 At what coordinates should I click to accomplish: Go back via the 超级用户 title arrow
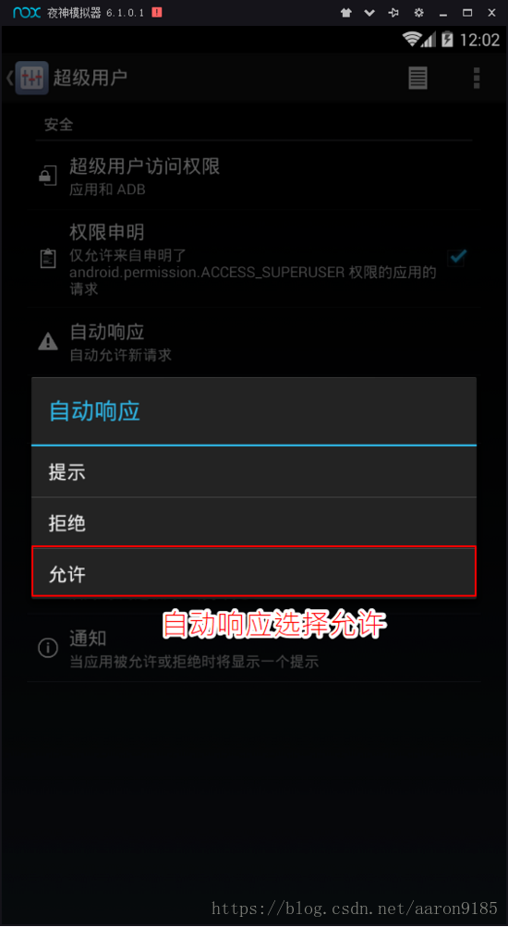(x=9, y=78)
